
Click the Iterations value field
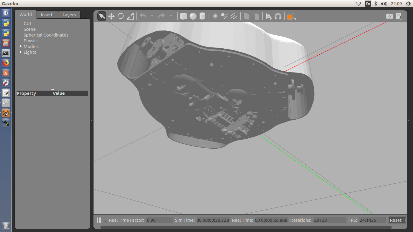pyautogui.click(x=330, y=220)
